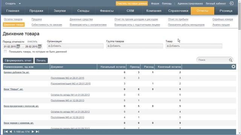Click the Конечный остаток column header
Screen dimensions: 241x135
pos(168,67)
